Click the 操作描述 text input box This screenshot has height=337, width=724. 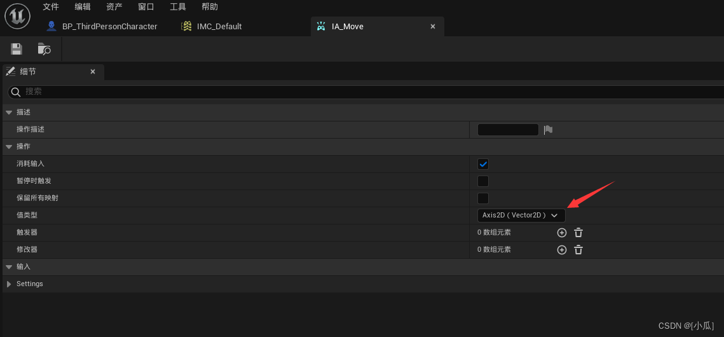tap(508, 130)
